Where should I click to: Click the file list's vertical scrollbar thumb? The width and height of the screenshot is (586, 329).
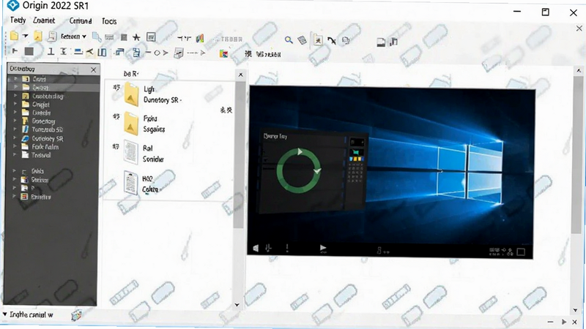(240, 155)
